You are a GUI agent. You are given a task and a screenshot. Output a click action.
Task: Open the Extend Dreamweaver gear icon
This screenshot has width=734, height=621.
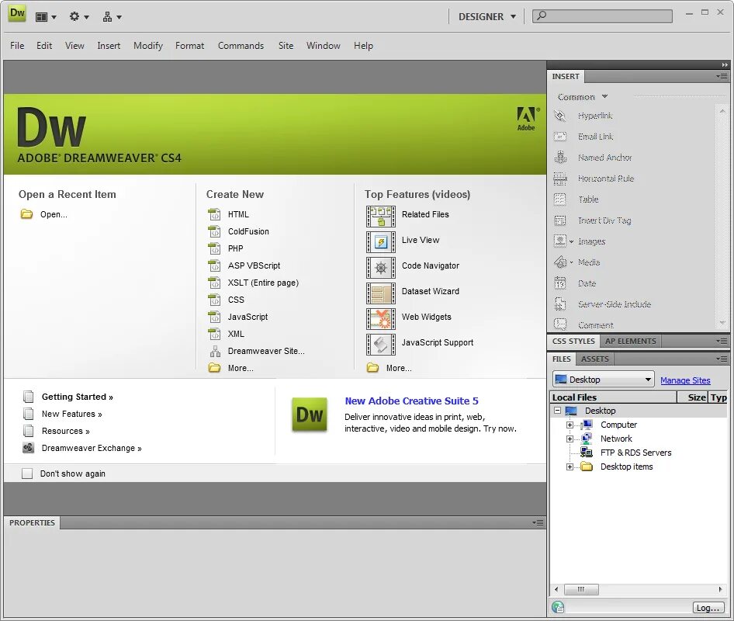point(78,17)
